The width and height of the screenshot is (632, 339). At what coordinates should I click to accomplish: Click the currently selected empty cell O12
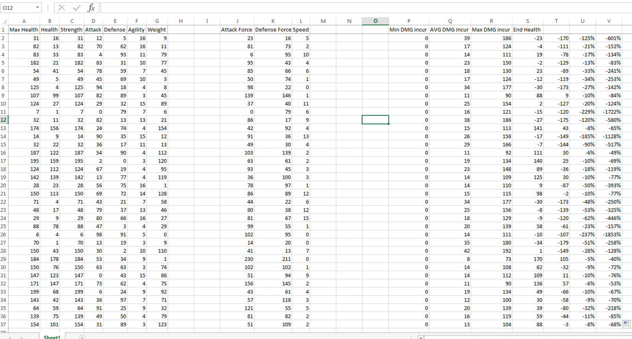(x=375, y=119)
